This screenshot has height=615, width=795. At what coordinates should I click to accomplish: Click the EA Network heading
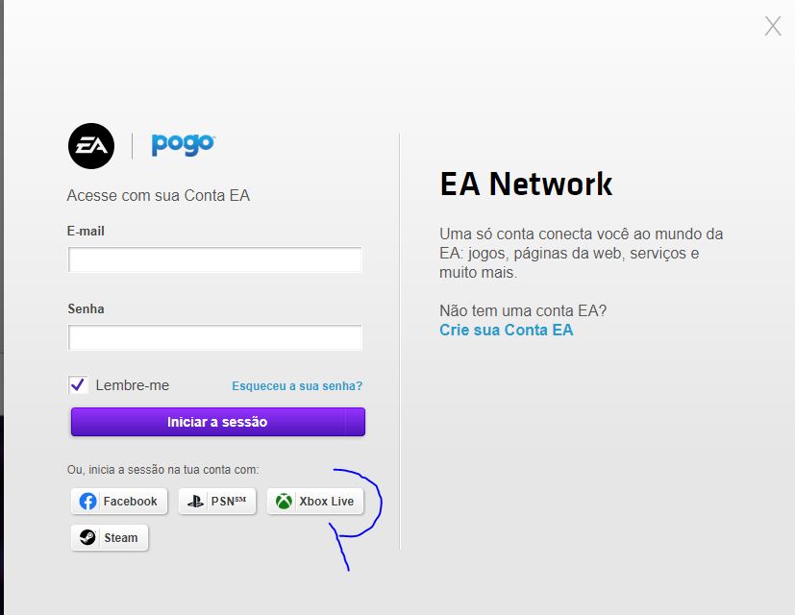(x=526, y=184)
